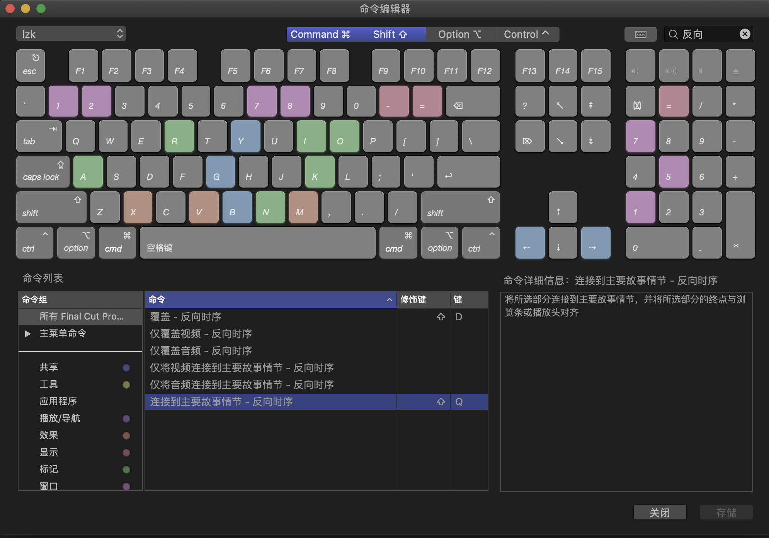Select the green R key
The image size is (769, 538).
(x=179, y=136)
